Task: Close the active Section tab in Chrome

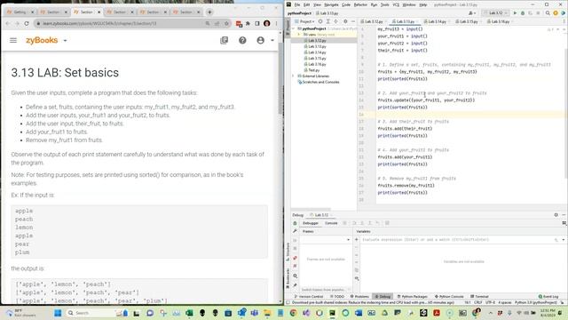Action: point(99,12)
